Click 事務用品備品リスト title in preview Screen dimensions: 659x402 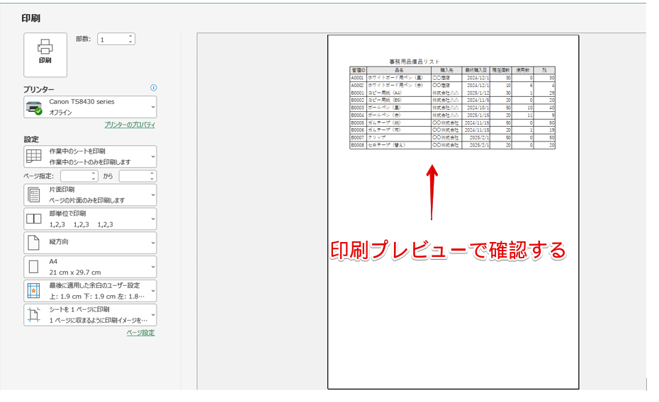coord(414,62)
